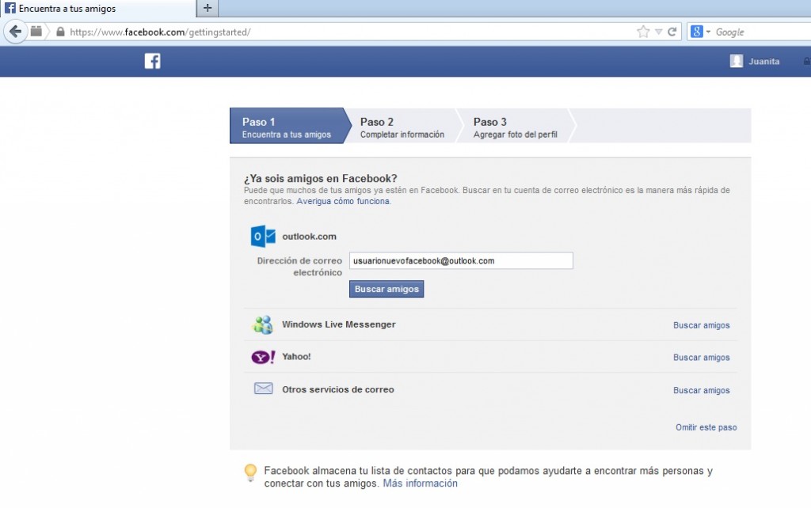Screen dimensions: 811x508
Task: Open the bookmarks dropdown arrow beside the star
Action: click(660, 32)
